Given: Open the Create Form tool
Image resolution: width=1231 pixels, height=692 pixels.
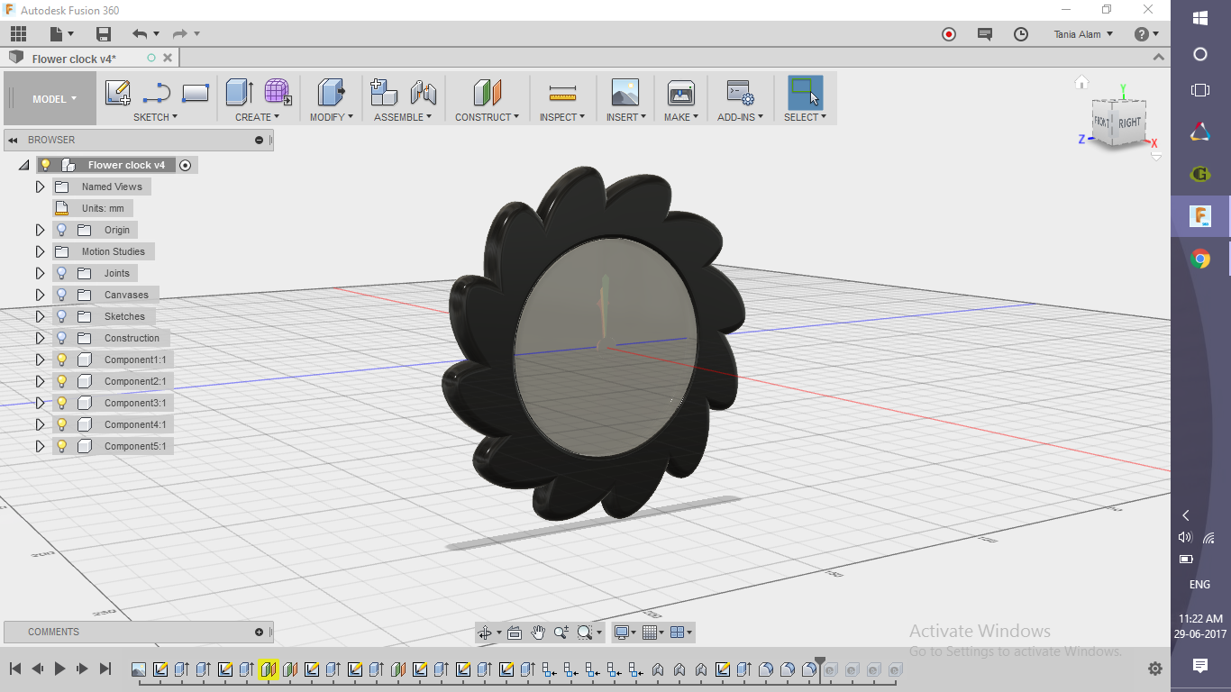Looking at the screenshot, I should pyautogui.click(x=278, y=92).
